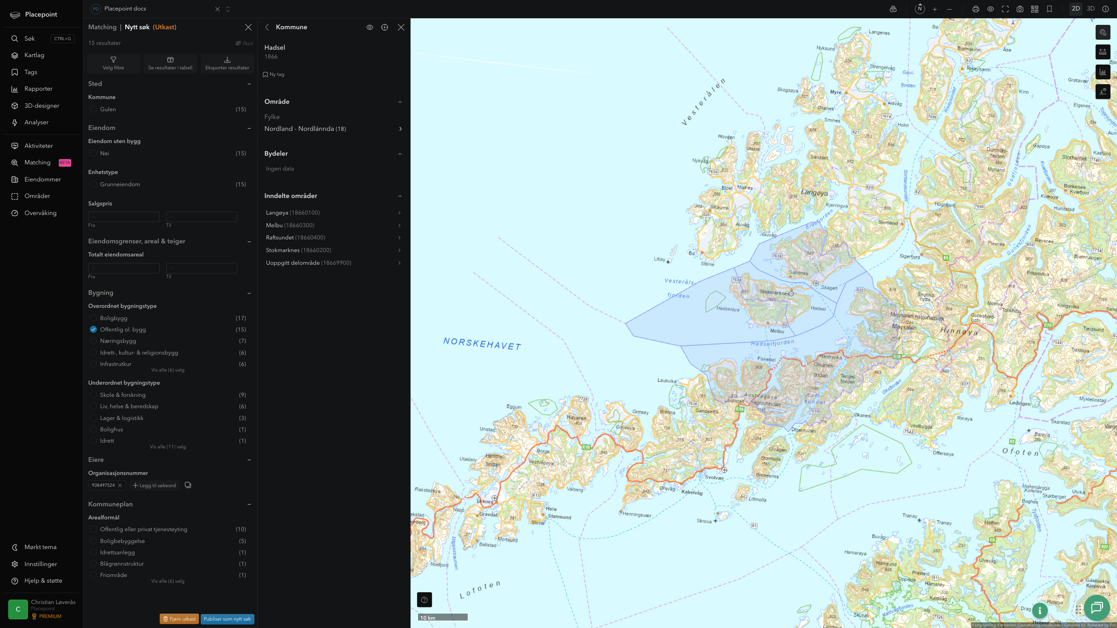Collapse the Eiere section
Image resolution: width=1117 pixels, height=628 pixels.
coord(249,460)
